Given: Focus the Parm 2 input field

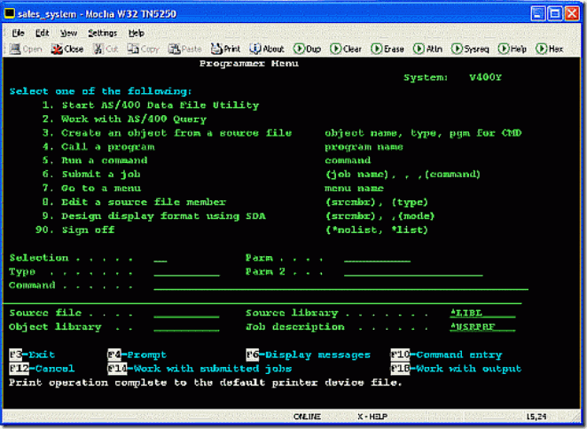Looking at the screenshot, I should [413, 272].
